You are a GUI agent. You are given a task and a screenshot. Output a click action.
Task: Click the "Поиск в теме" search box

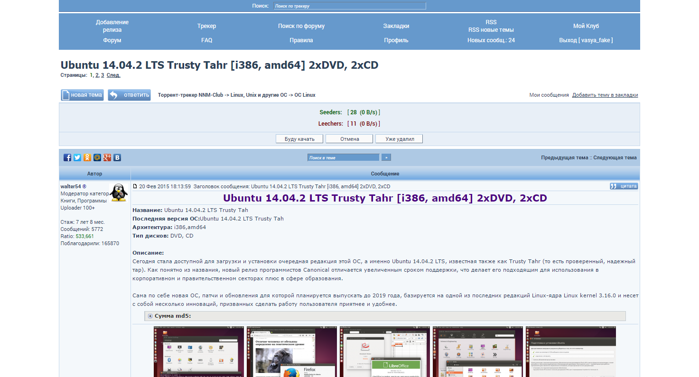click(x=344, y=157)
